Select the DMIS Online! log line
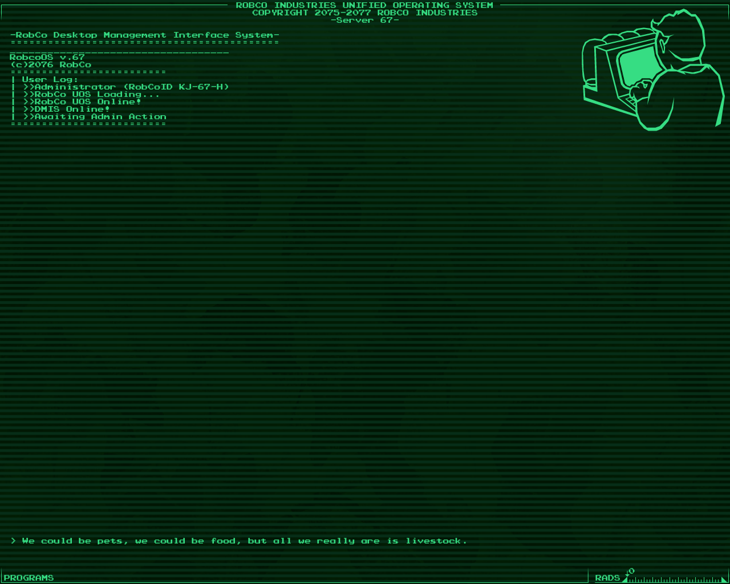 67,109
